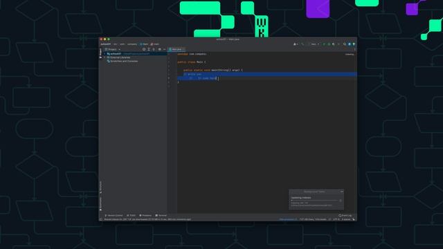Image resolution: width=443 pixels, height=249 pixels.
Task: Click the Structure vertical tool window tab
Action: [100, 187]
